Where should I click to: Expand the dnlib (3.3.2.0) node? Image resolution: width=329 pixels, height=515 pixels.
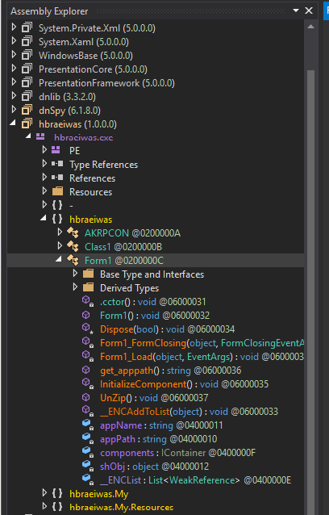(14, 95)
